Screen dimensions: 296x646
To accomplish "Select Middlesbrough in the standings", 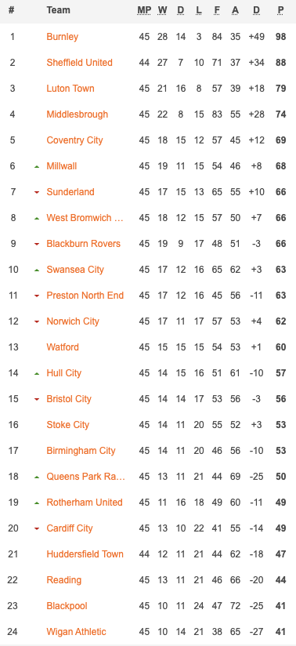I will tap(78, 114).
